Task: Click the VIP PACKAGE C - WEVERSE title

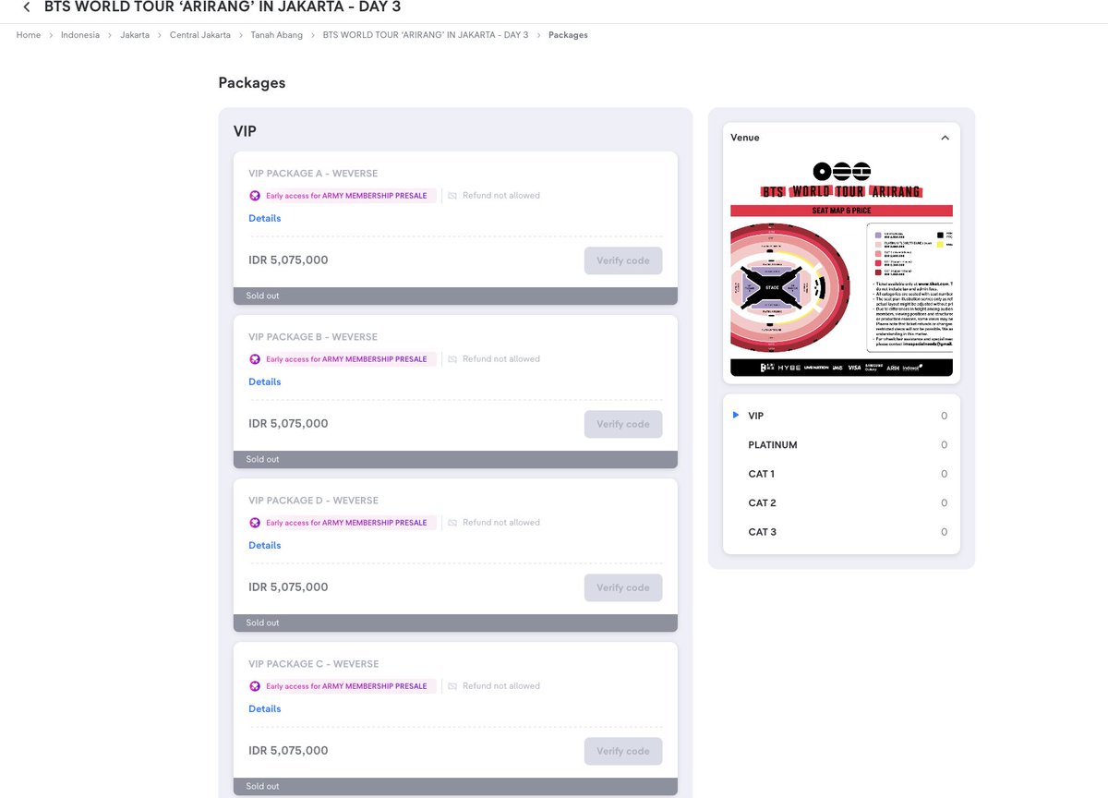Action: tap(313, 664)
